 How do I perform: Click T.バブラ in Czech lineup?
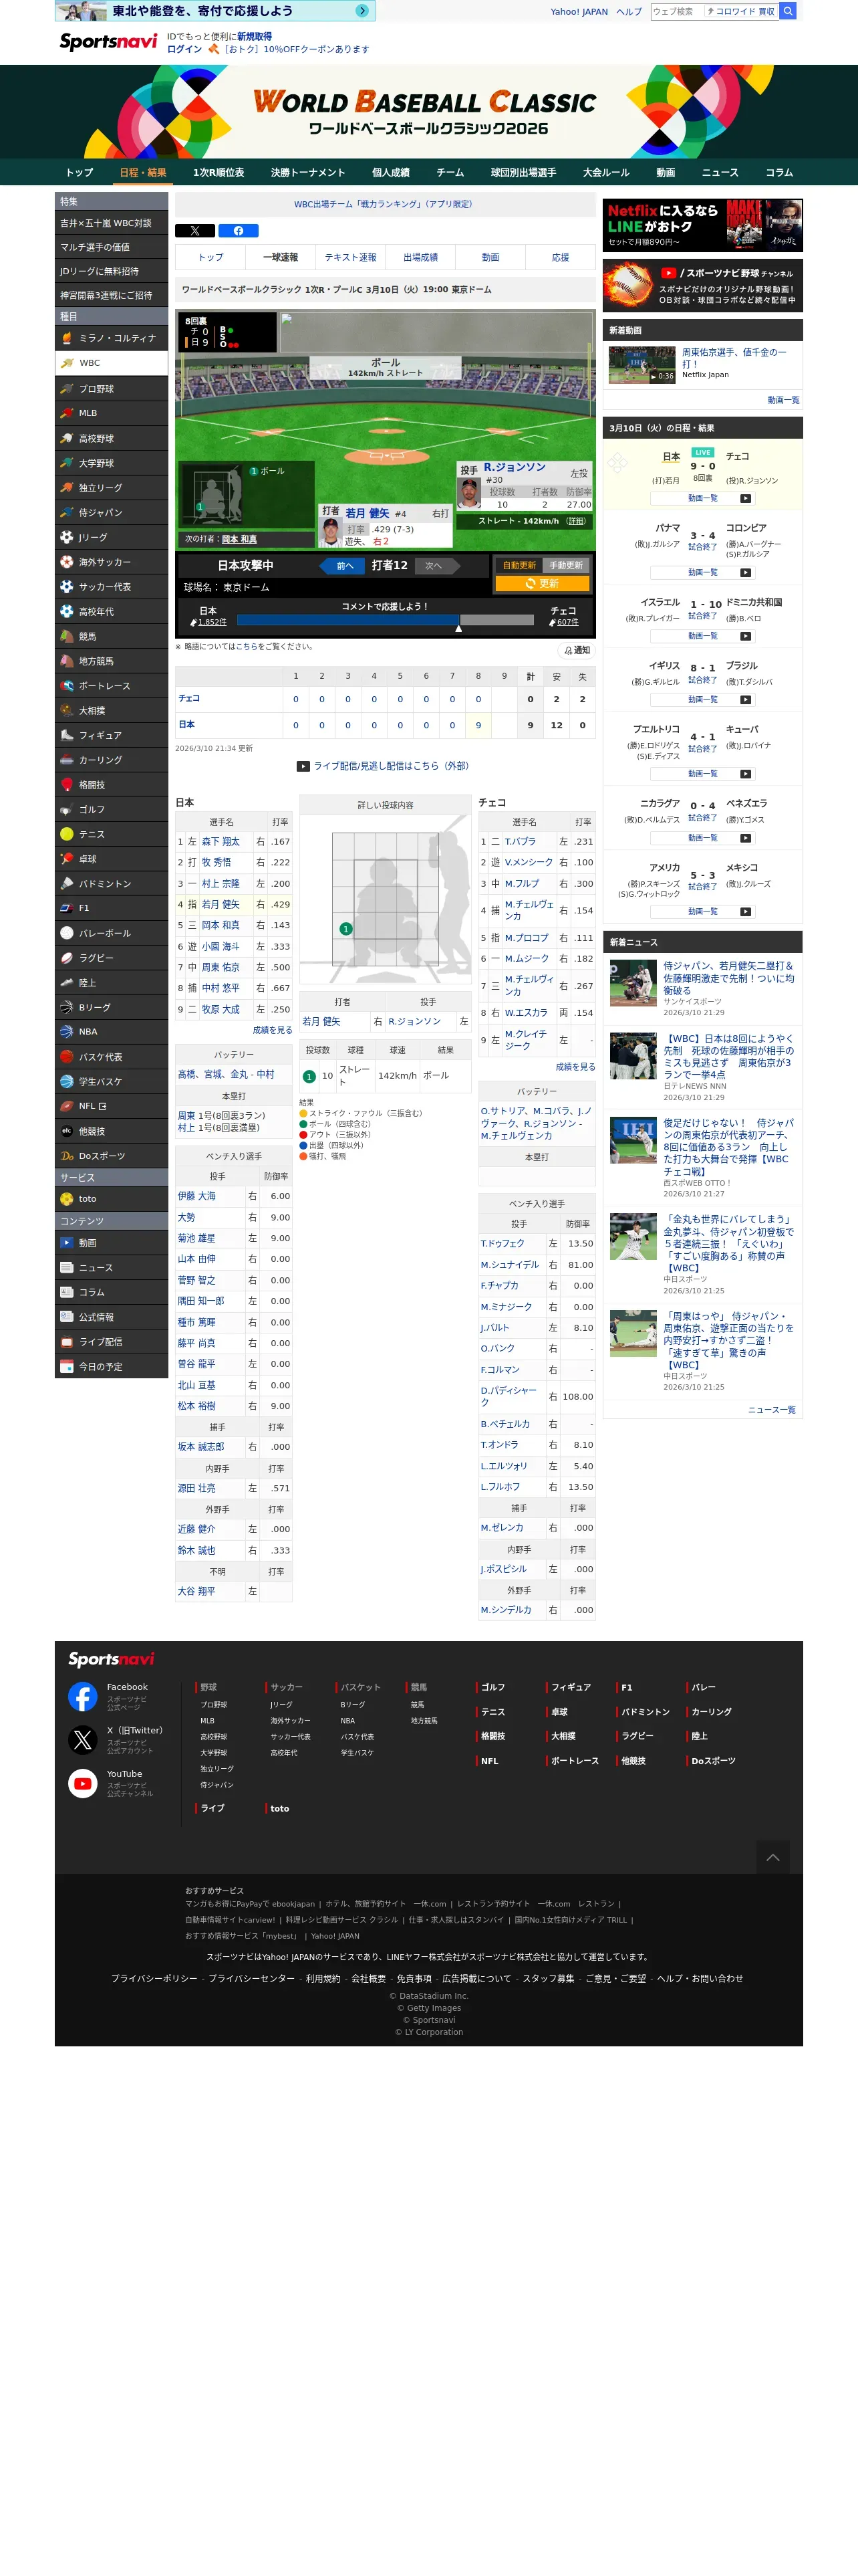point(519,842)
